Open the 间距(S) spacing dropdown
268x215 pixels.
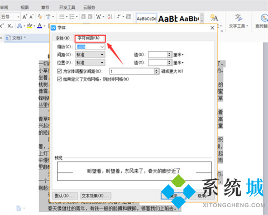(90, 55)
